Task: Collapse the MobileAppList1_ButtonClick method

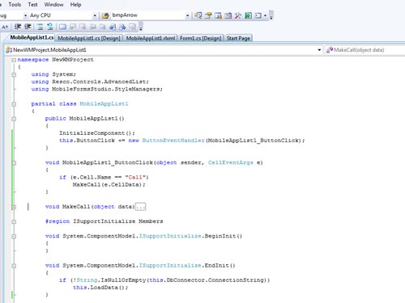Action: point(14,163)
